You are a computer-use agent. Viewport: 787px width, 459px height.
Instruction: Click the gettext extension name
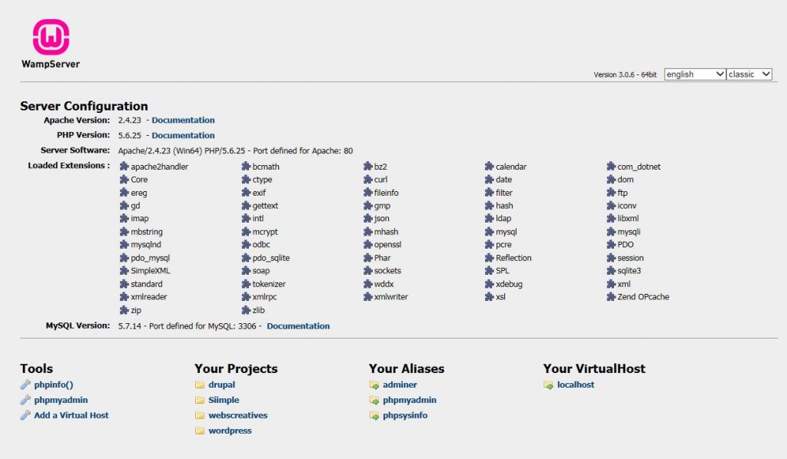click(x=265, y=206)
